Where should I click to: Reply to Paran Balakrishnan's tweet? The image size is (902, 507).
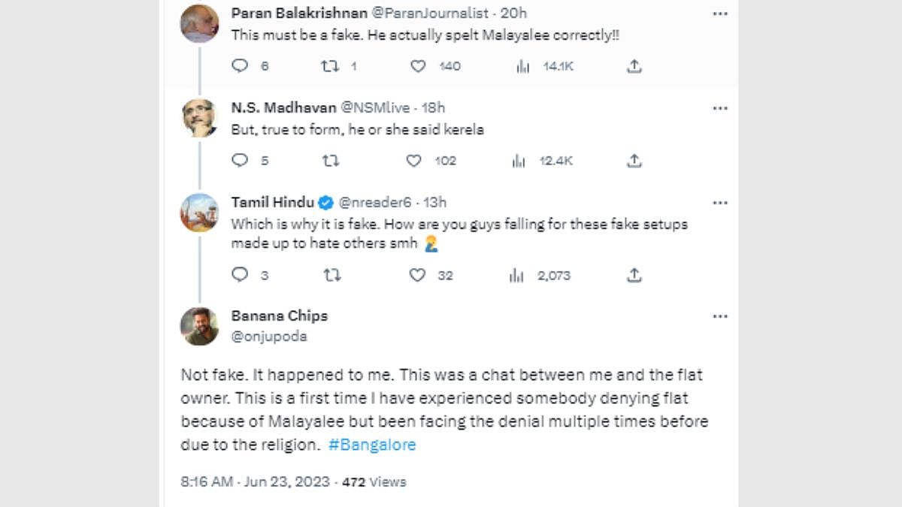240,66
